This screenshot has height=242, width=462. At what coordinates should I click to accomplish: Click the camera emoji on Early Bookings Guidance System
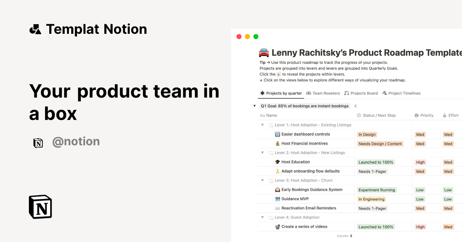click(277, 189)
